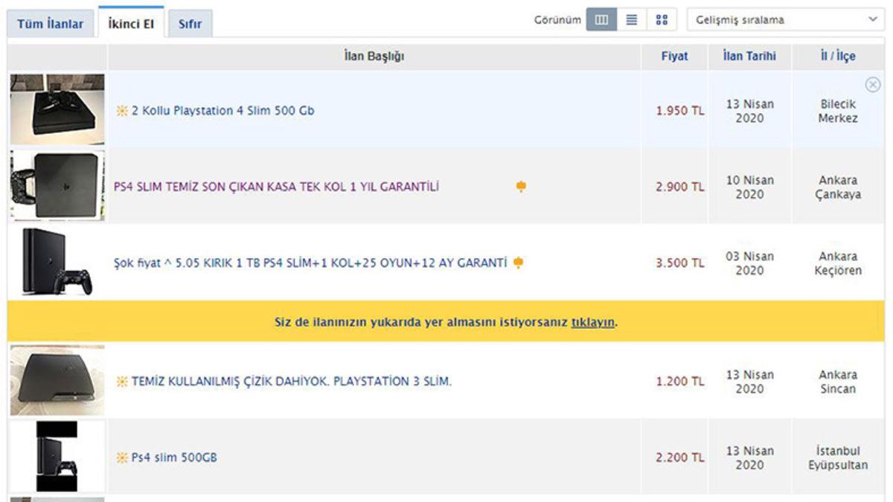Open the Tüm İlanlar tab
The image size is (893, 502).
51,24
